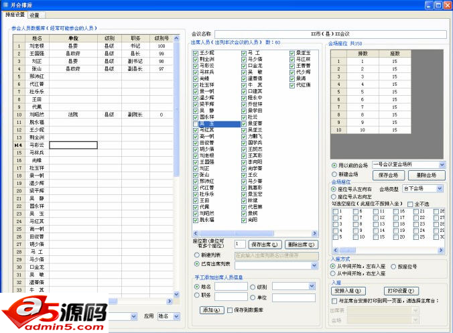Switch to the 设置 tab
The width and height of the screenshot is (453, 333).
click(36, 15)
